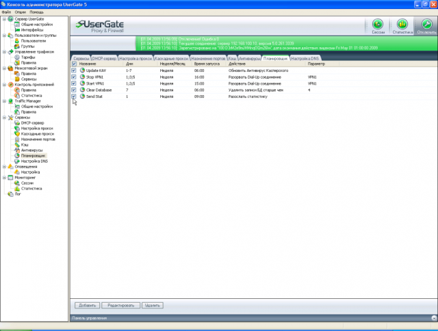
Task: Uncheck the Start VPN1 task checkbox
Action: pyautogui.click(x=74, y=83)
